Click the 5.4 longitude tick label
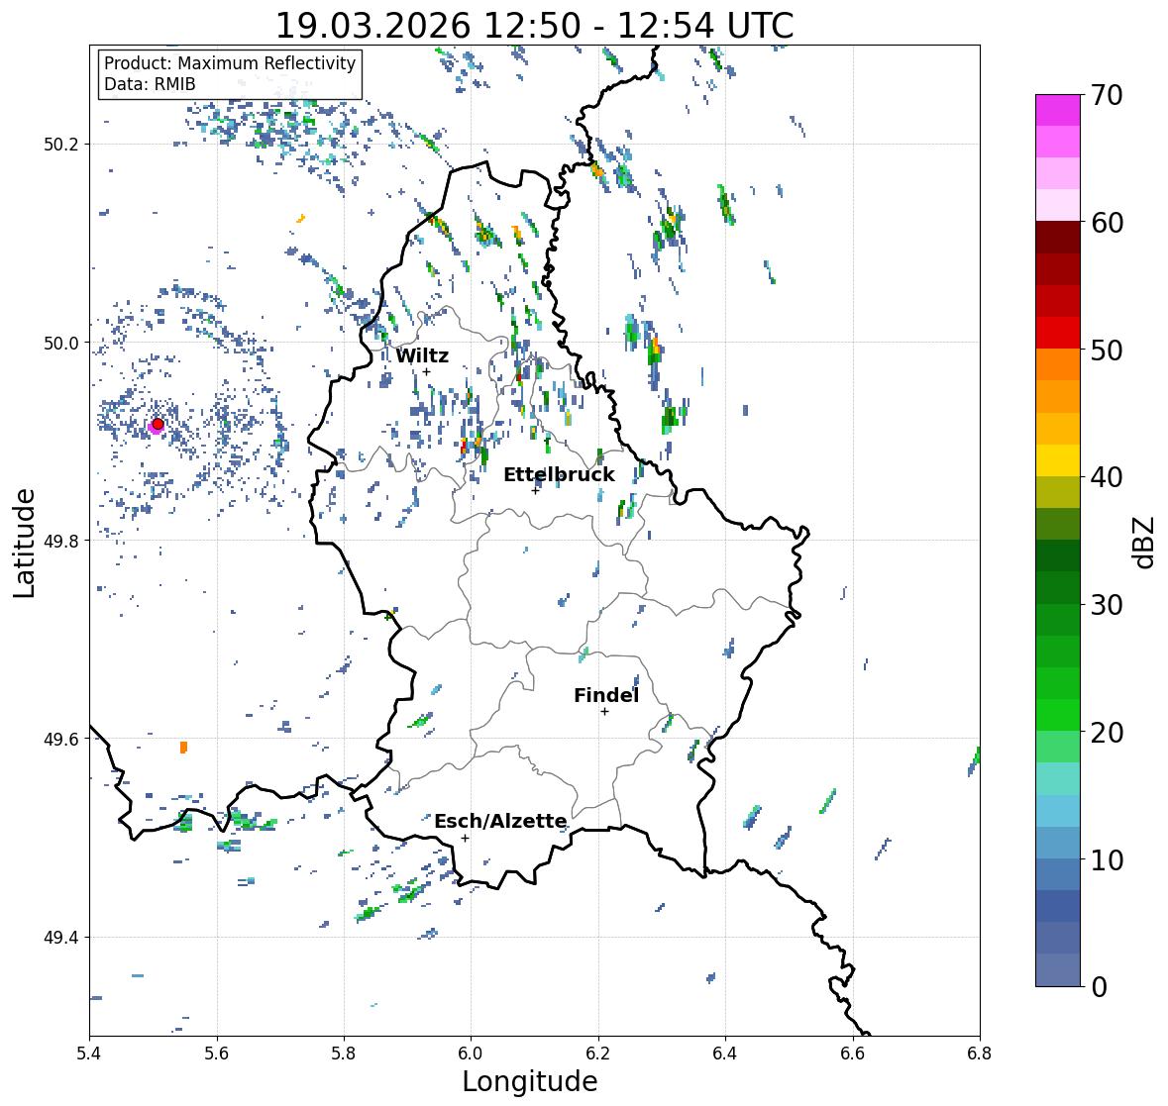1168x1106 pixels. coord(89,1053)
